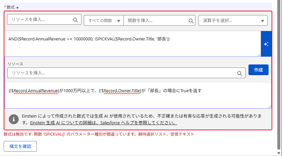Click the small sparkle icon beside 数式 label
The image size is (282, 156).
pyautogui.click(x=17, y=7)
